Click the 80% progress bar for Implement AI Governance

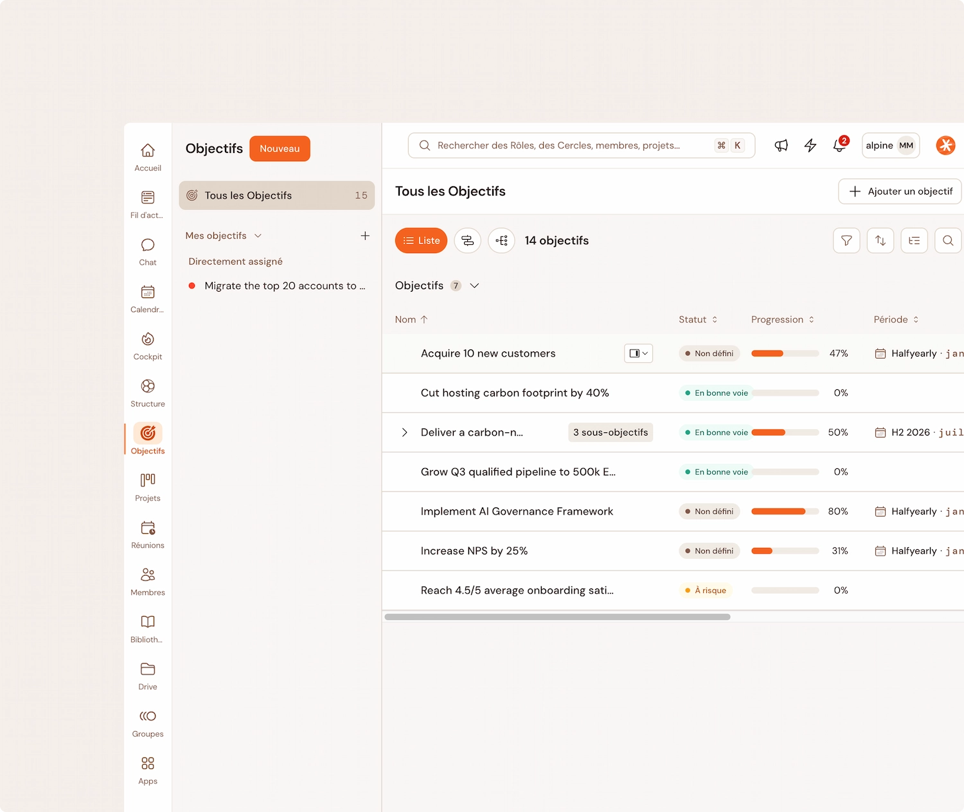click(x=785, y=511)
